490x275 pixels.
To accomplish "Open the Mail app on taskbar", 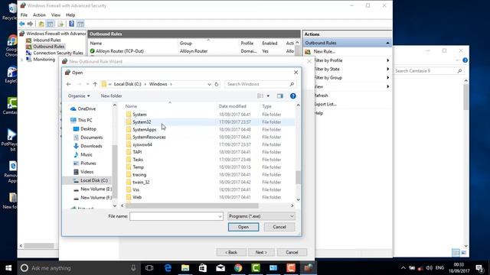I will (220, 268).
